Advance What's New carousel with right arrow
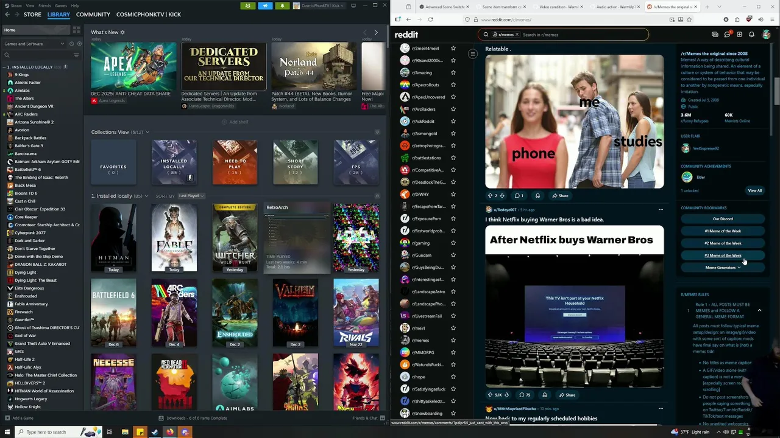This screenshot has height=438, width=780. click(375, 32)
